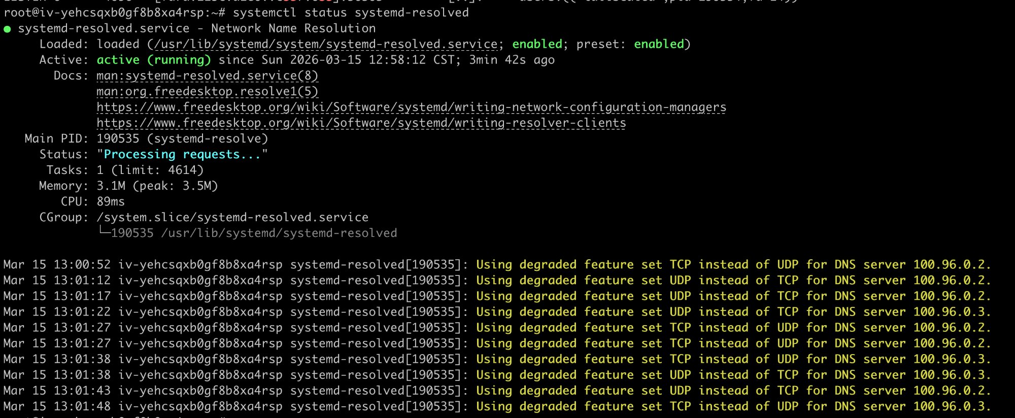Click the typed command "systemctl status systemd-resolved"

(x=351, y=13)
